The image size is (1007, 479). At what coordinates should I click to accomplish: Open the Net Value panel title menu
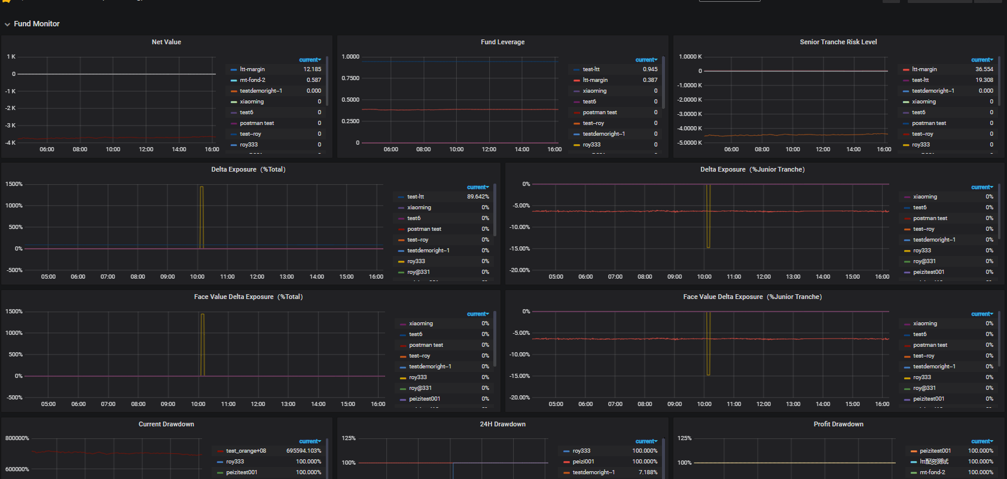tap(166, 42)
